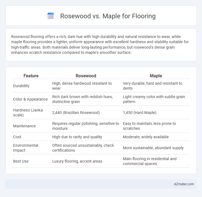The image size is (202, 197).
Task: Click 'Requires regular polishing, sensitive to moisture'
Action: 85,126
